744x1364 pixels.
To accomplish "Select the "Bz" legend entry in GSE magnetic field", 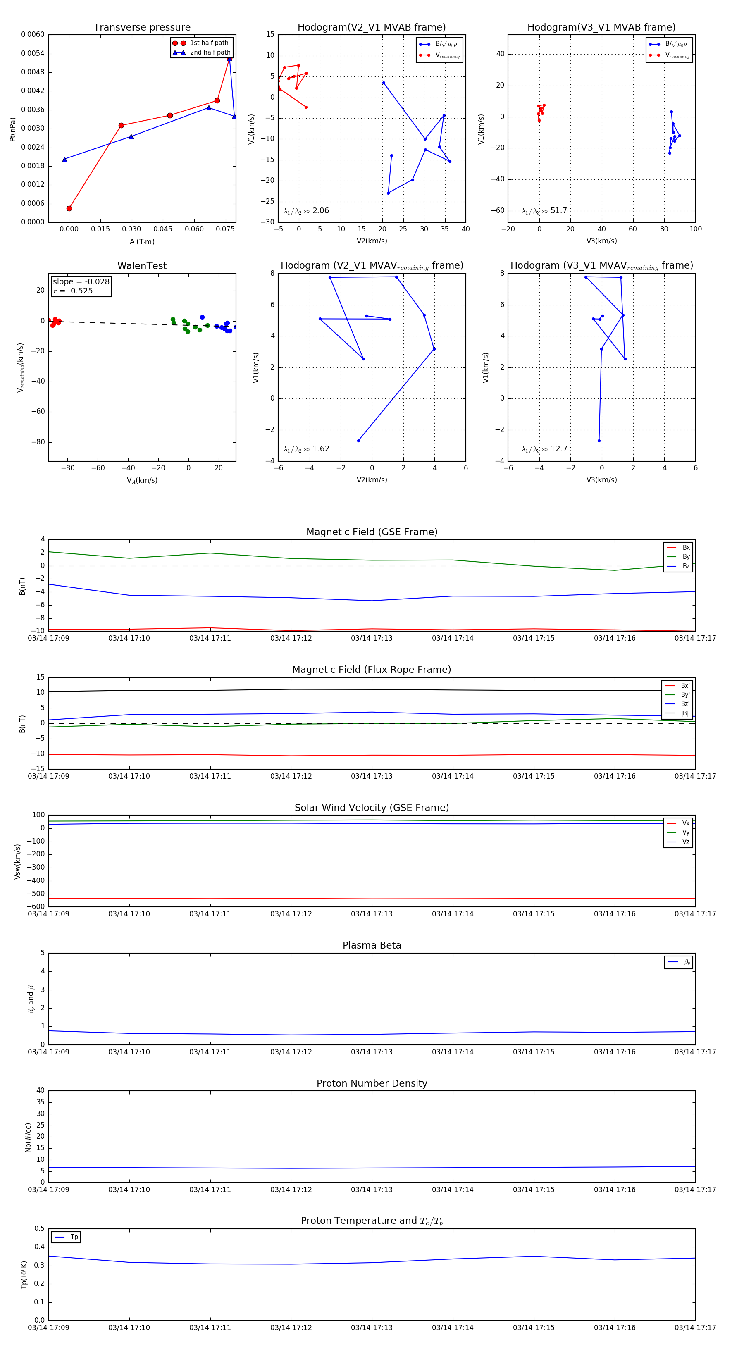I will (x=678, y=566).
